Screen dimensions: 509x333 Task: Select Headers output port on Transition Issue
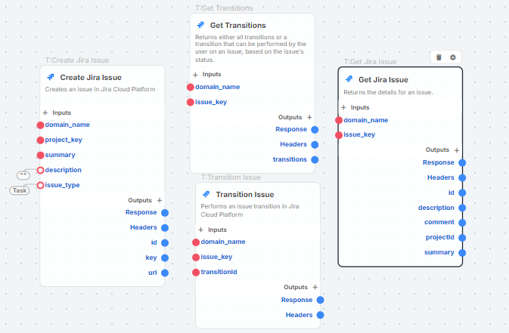click(321, 315)
